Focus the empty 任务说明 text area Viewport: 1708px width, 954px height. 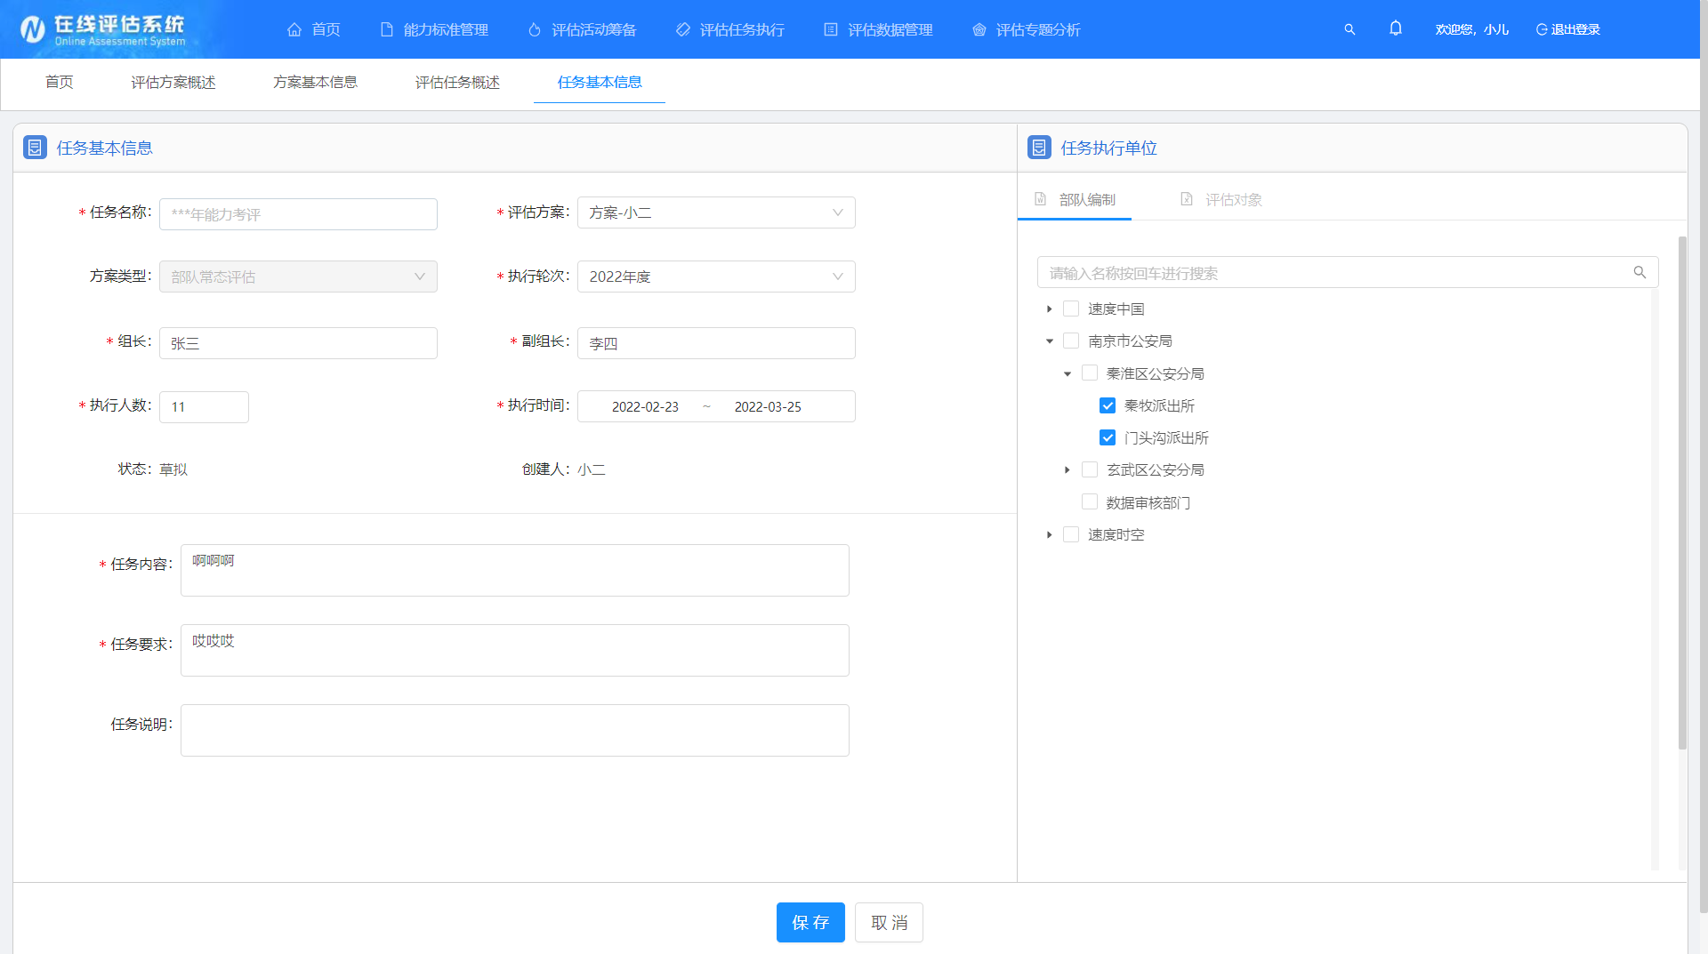[x=515, y=730]
